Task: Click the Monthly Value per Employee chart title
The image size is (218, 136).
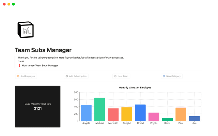Action: pos(135,88)
